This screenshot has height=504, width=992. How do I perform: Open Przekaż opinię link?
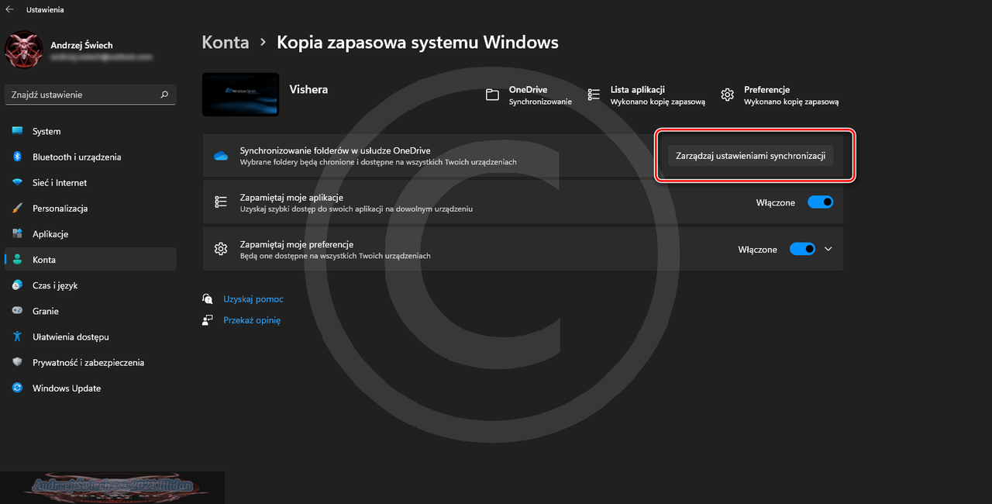pyautogui.click(x=252, y=319)
